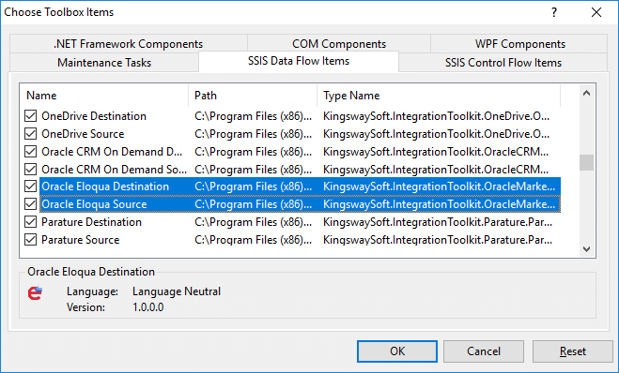Toggle the Oracle CRM On Demand So... checkbox

coord(30,170)
